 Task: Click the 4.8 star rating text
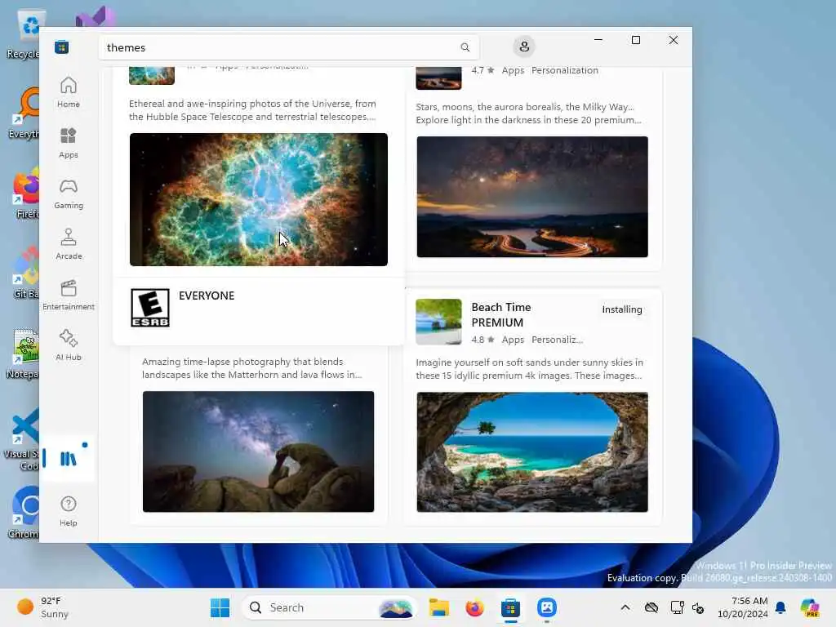click(x=483, y=340)
